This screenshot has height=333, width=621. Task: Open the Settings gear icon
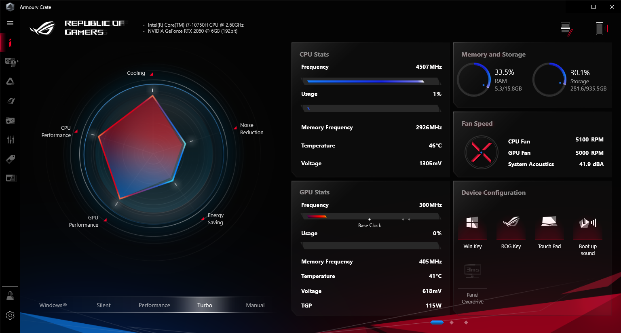(x=10, y=315)
